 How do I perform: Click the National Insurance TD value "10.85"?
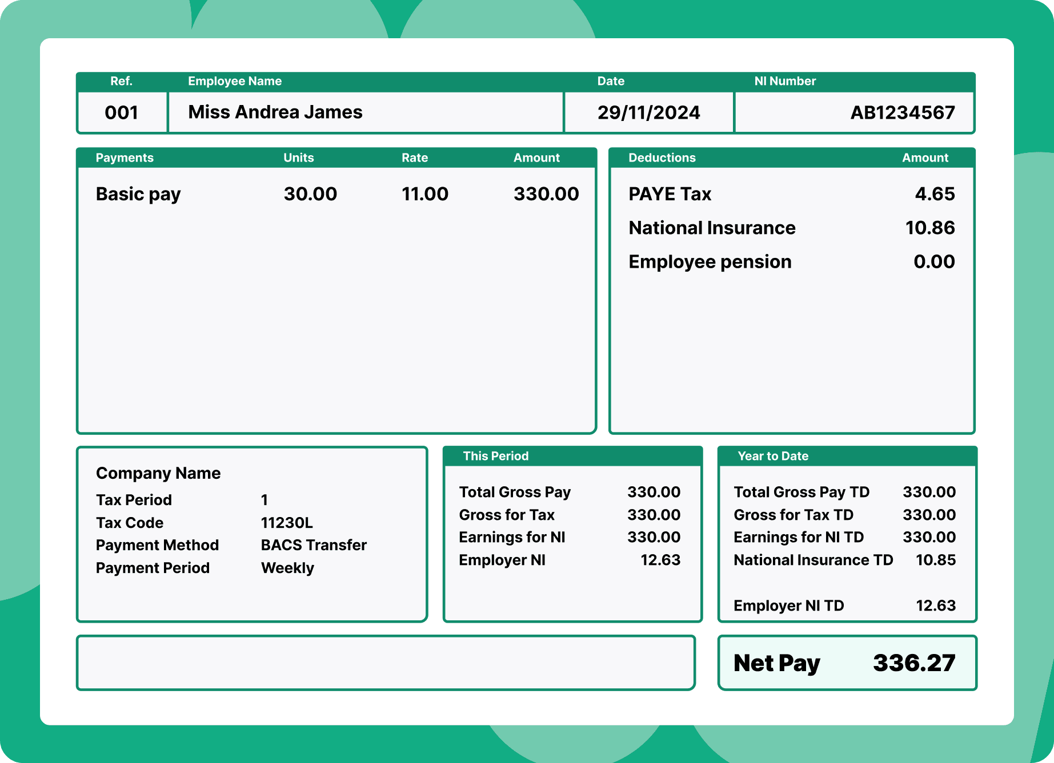pos(936,560)
